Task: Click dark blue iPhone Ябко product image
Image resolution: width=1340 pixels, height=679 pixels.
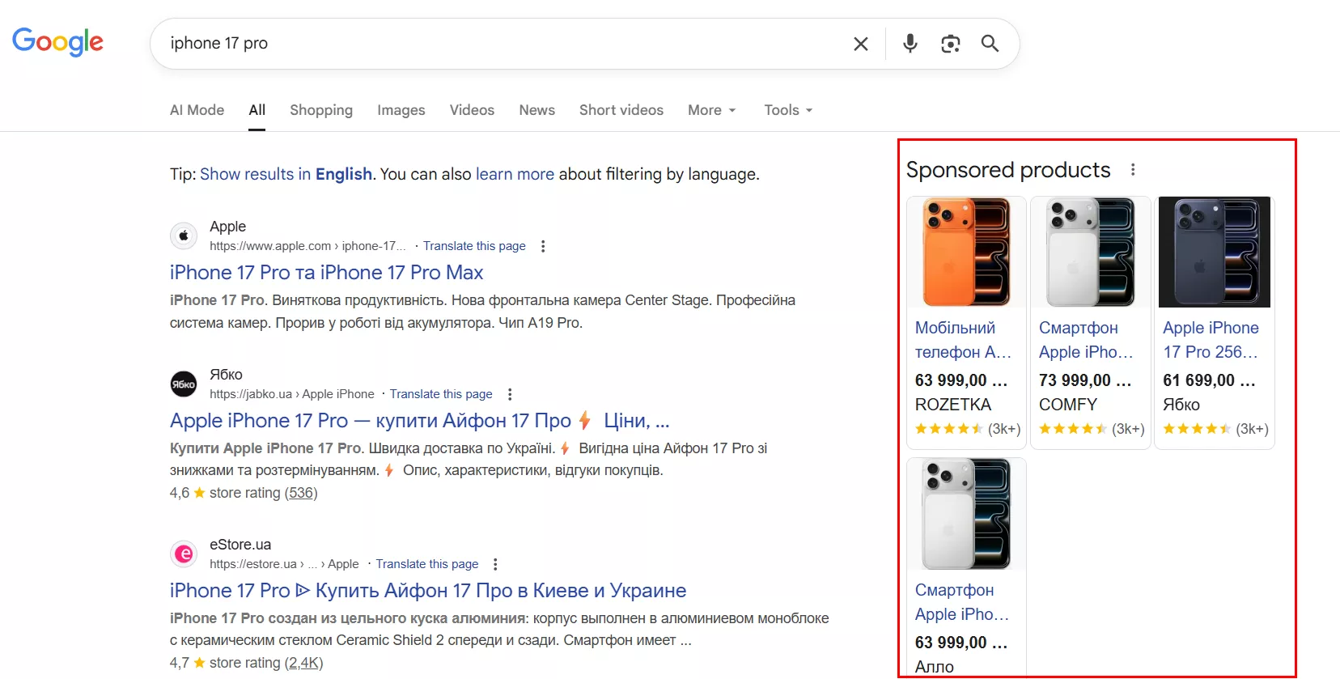Action: 1215,252
